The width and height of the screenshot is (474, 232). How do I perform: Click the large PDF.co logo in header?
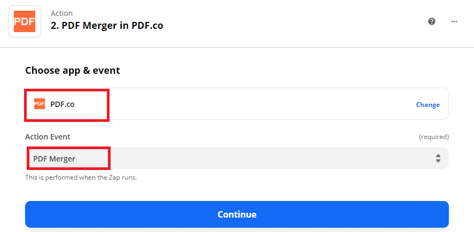click(x=25, y=21)
